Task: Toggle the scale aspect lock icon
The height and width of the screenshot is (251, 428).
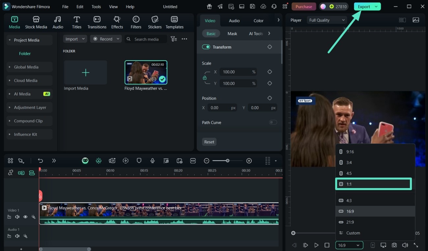Action: (205, 78)
